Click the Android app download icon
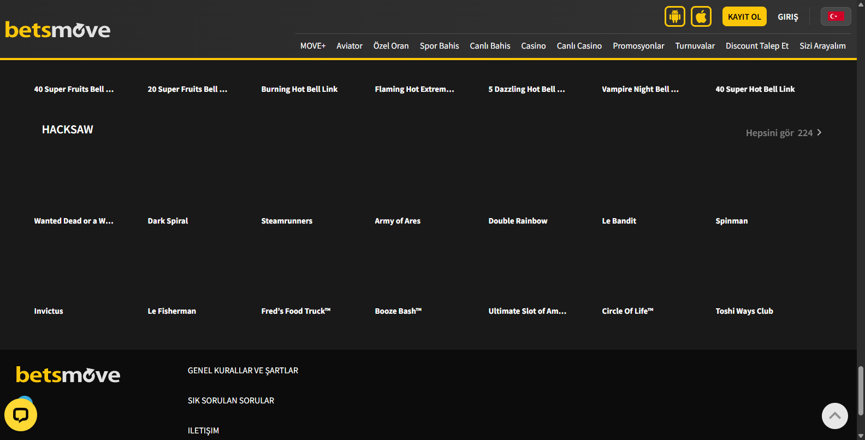The height and width of the screenshot is (440, 865). click(x=674, y=16)
